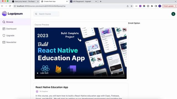
Task: Go back in browser history
Action: (2, 6)
